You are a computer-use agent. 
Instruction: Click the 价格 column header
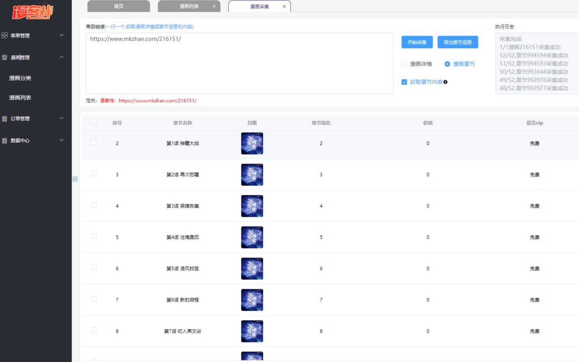point(428,123)
